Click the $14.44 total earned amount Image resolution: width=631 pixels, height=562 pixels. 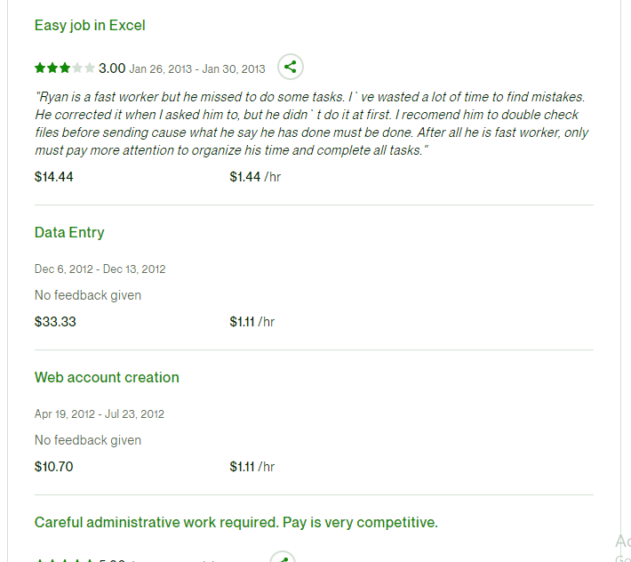click(x=54, y=177)
